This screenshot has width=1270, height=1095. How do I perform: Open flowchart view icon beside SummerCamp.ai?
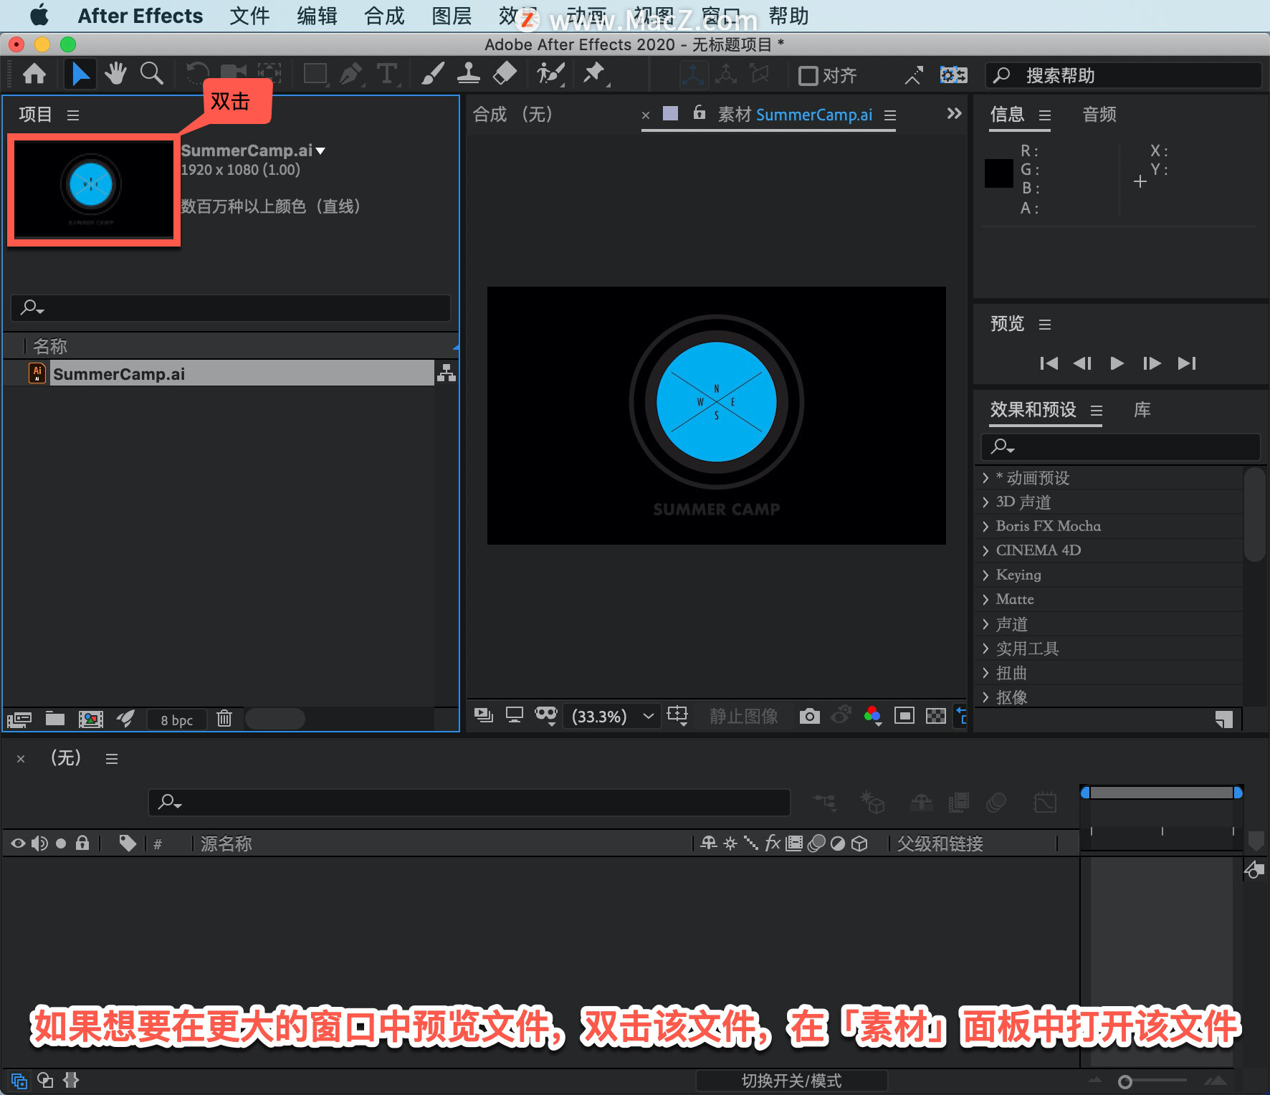pos(447,373)
